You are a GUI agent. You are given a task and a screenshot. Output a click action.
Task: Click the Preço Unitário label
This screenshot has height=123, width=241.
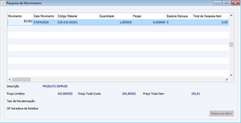(x=16, y=94)
